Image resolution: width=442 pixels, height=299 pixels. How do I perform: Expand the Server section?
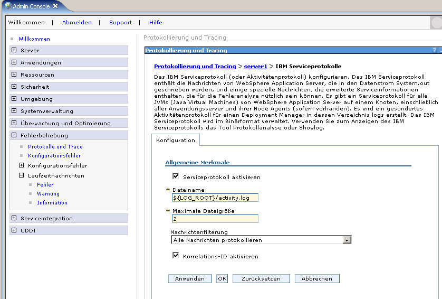point(14,50)
